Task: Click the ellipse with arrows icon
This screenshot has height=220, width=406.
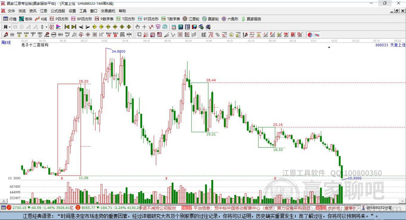Action: point(54,35)
